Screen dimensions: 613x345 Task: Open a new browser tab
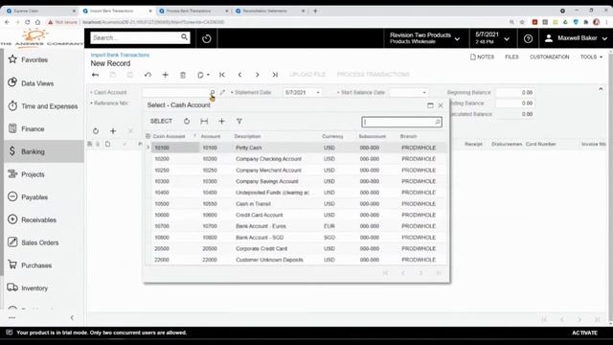[315, 11]
